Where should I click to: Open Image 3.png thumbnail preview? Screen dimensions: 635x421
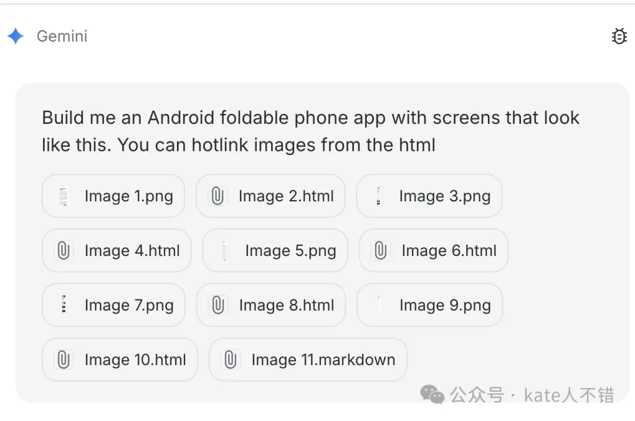[378, 196]
